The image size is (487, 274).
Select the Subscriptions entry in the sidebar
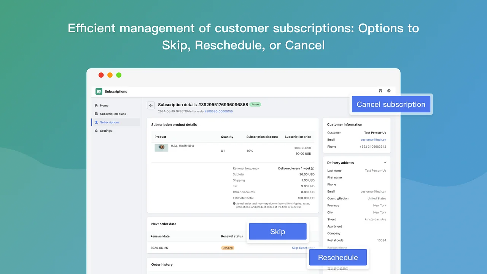(110, 122)
